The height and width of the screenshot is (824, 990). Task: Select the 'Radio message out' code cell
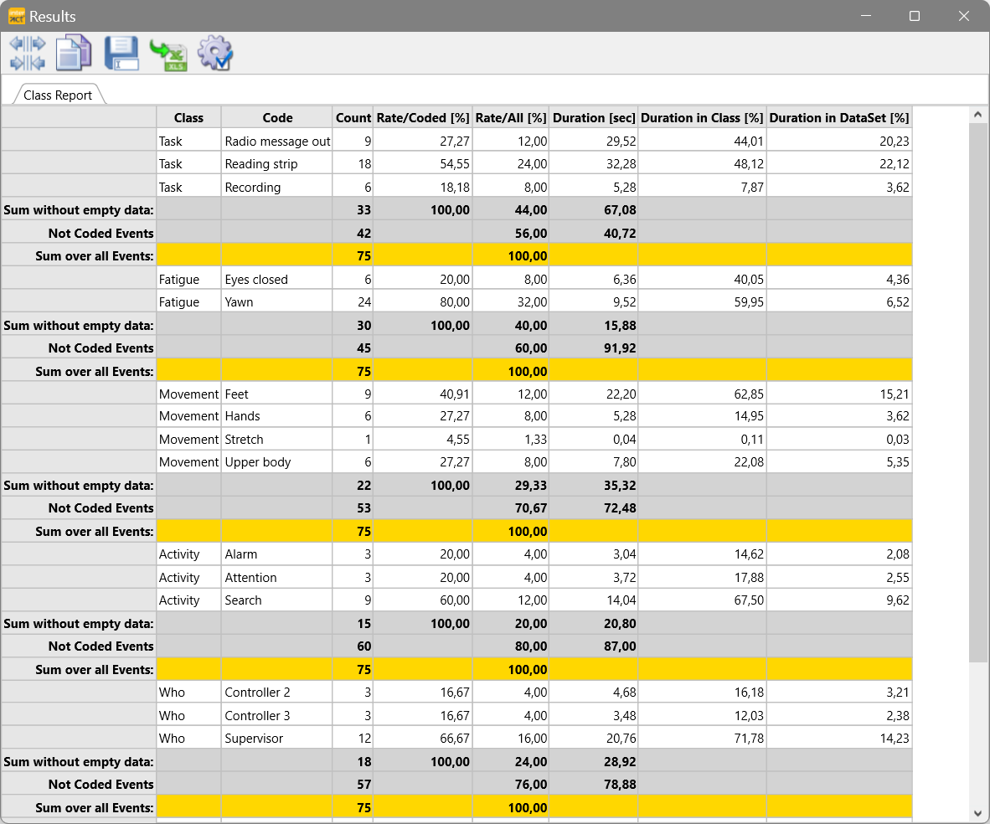tap(277, 141)
